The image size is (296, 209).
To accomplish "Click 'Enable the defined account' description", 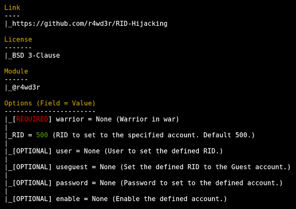I will 172,199.
